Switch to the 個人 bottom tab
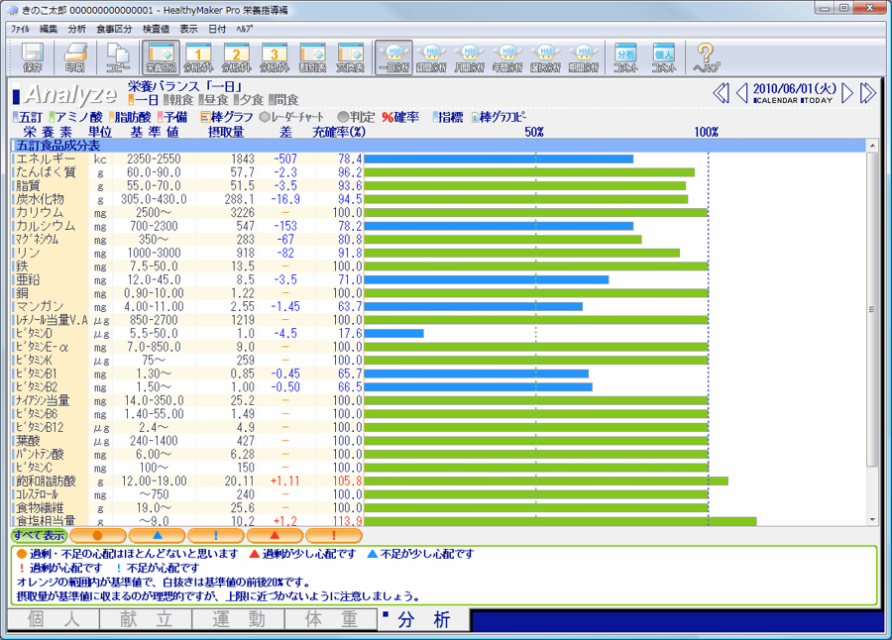The width and height of the screenshot is (892, 640). coord(54,619)
